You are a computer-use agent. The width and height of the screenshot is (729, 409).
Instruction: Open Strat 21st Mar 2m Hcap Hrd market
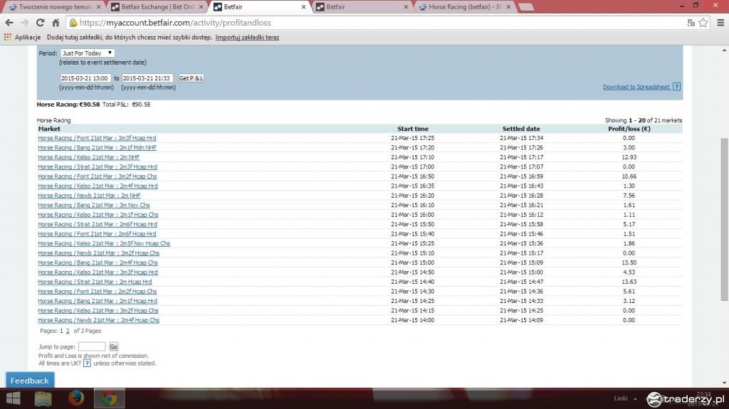coord(95,282)
